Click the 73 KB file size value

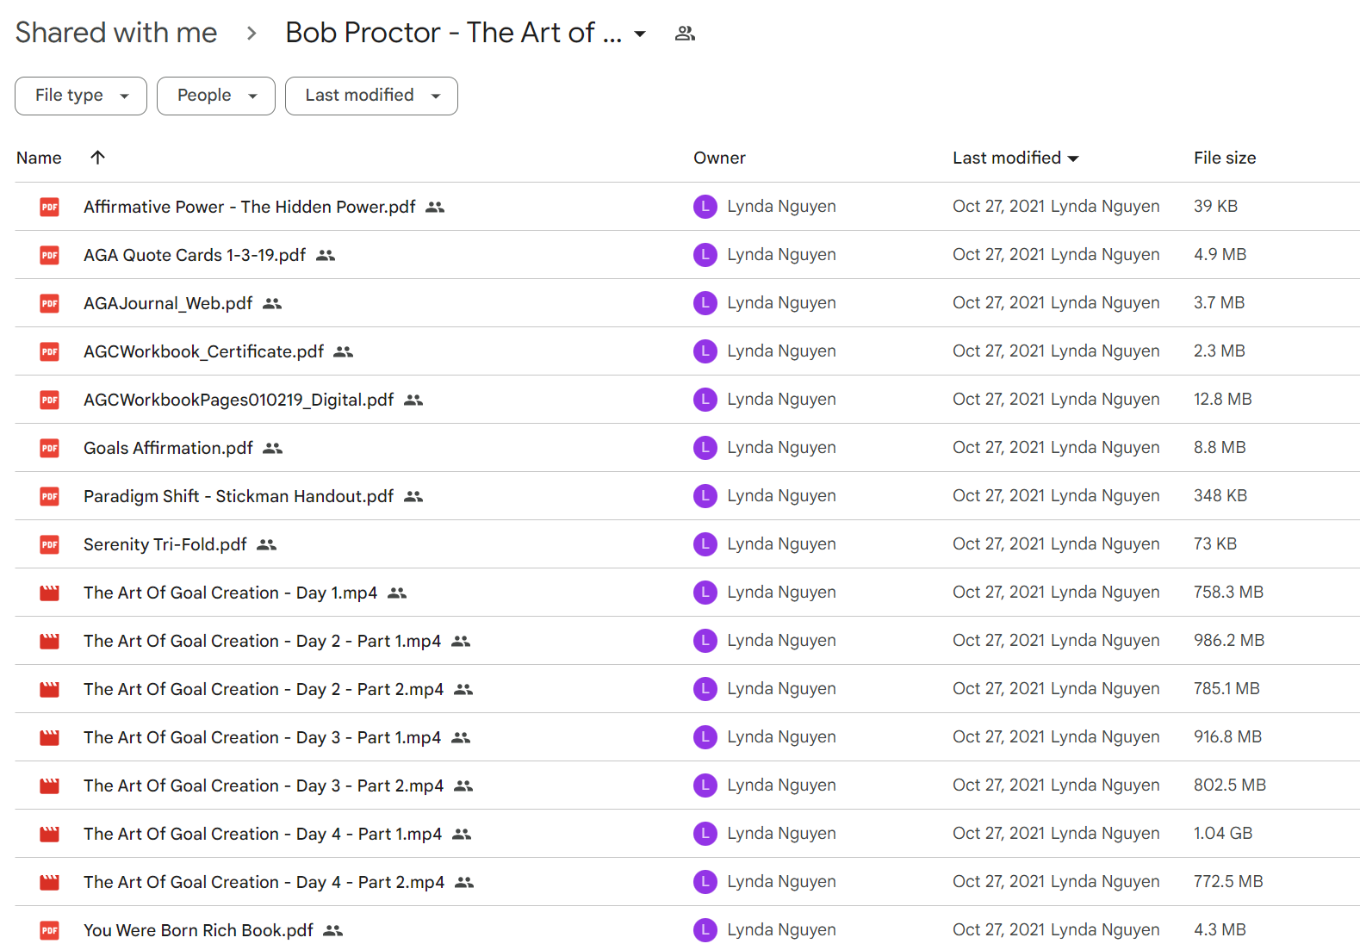tap(1215, 543)
